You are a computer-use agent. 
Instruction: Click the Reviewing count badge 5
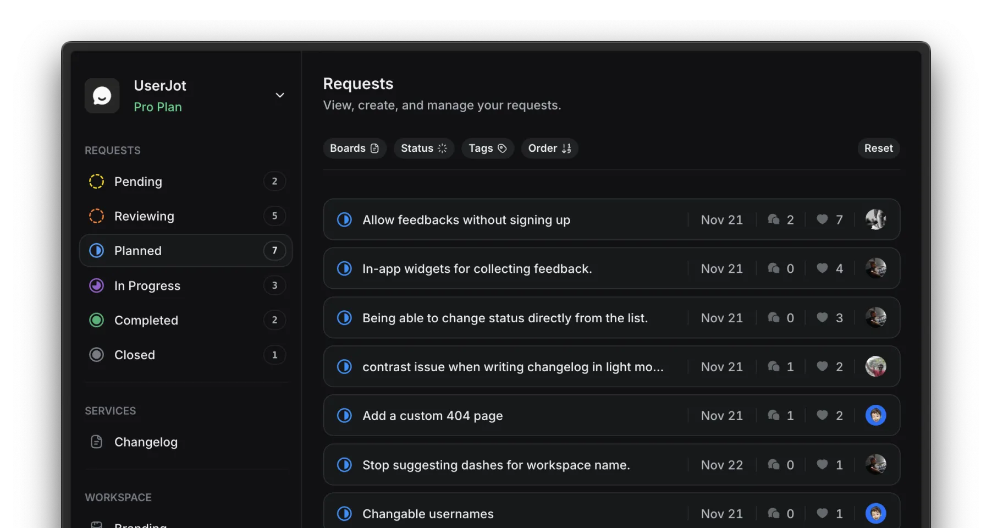click(x=274, y=216)
